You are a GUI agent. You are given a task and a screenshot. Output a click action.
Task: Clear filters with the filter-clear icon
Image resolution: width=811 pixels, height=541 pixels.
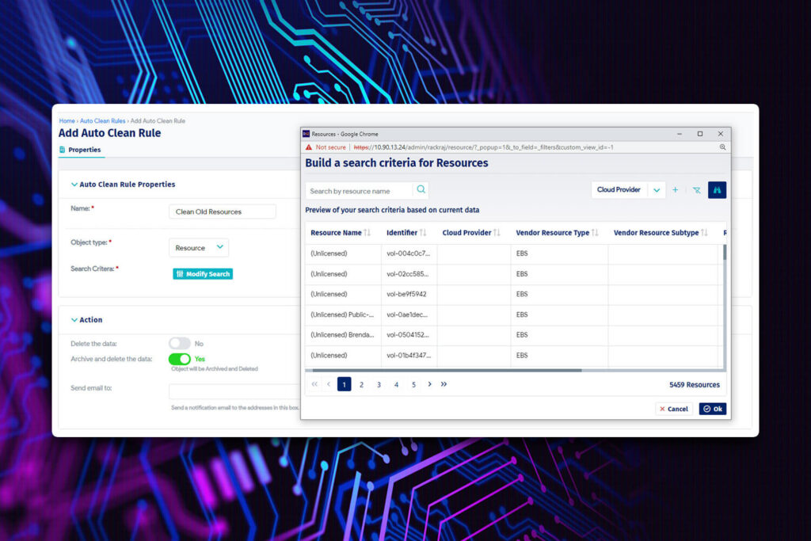[696, 190]
